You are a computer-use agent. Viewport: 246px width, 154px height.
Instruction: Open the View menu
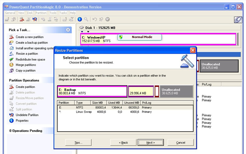point(21,13)
